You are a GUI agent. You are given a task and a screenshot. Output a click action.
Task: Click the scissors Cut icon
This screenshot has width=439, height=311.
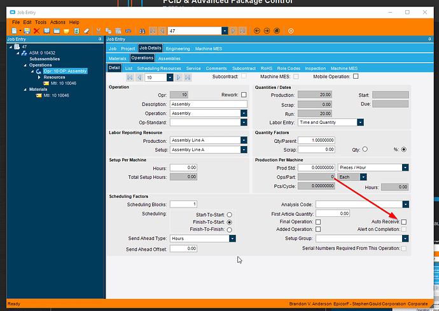pyautogui.click(x=98, y=30)
